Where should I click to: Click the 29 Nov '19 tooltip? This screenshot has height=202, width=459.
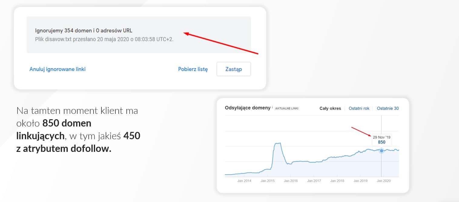click(381, 139)
